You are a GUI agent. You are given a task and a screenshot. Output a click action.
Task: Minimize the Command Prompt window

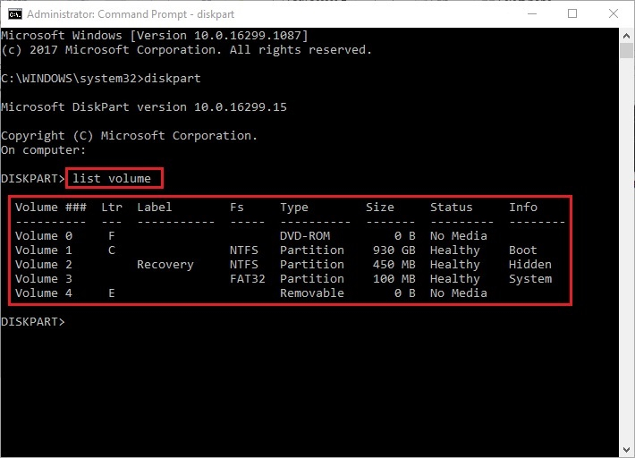[x=532, y=13]
